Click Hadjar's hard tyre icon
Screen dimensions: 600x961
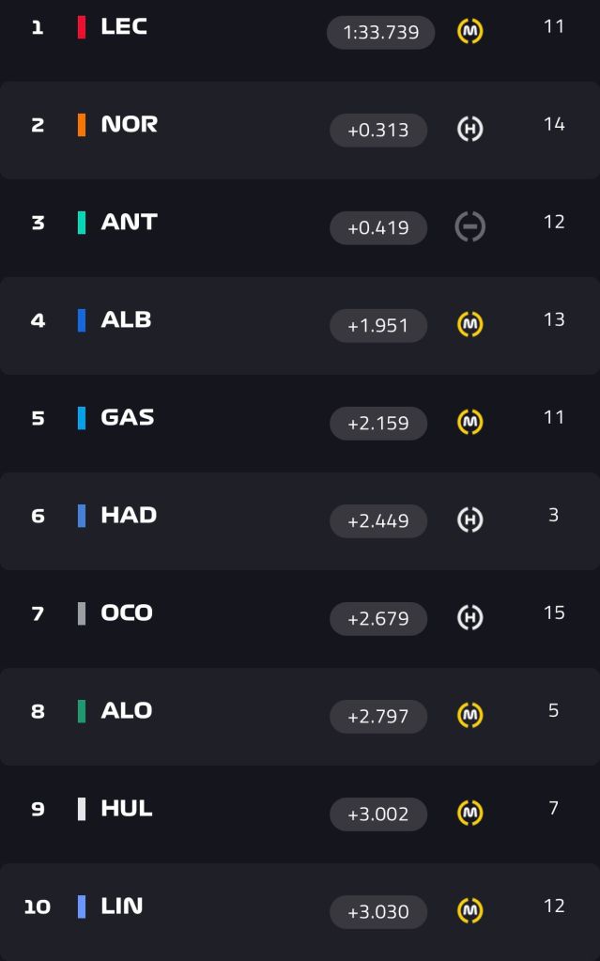470,519
